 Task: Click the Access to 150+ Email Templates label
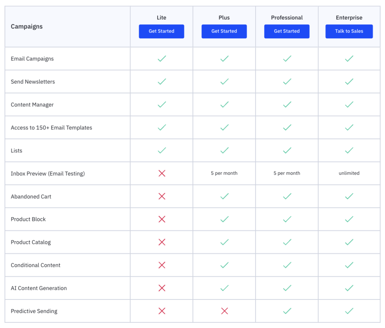click(x=51, y=128)
